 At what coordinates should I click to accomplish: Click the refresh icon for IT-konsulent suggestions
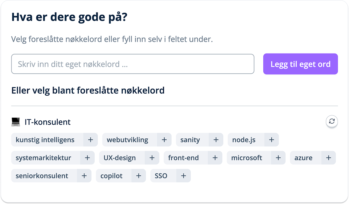tap(332, 122)
